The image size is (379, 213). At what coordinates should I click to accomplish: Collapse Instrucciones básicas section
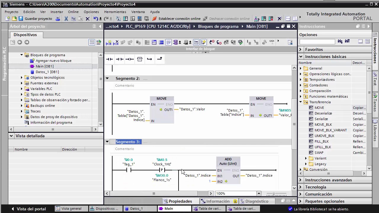pos(301,57)
